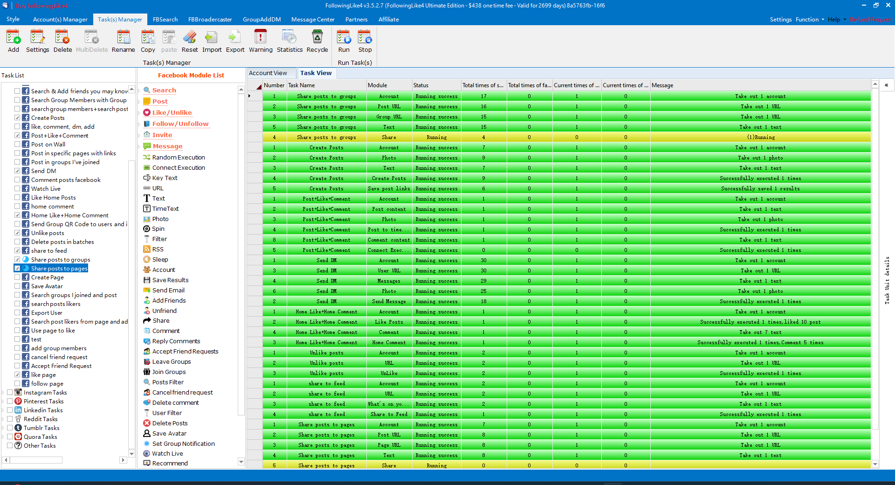Image resolution: width=895 pixels, height=485 pixels.
Task: Sort by the Status column header
Action: coord(436,85)
